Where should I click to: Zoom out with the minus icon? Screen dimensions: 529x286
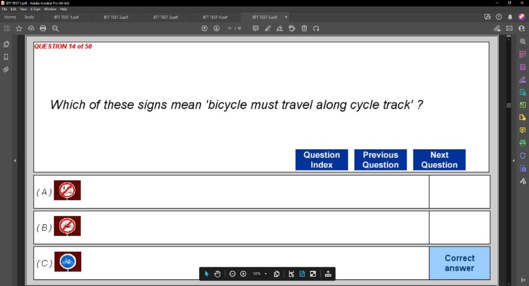point(232,274)
